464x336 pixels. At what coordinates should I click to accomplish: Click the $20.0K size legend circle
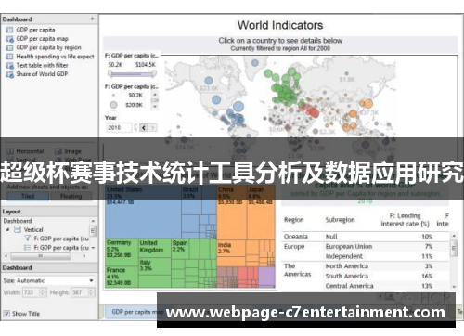113,105
